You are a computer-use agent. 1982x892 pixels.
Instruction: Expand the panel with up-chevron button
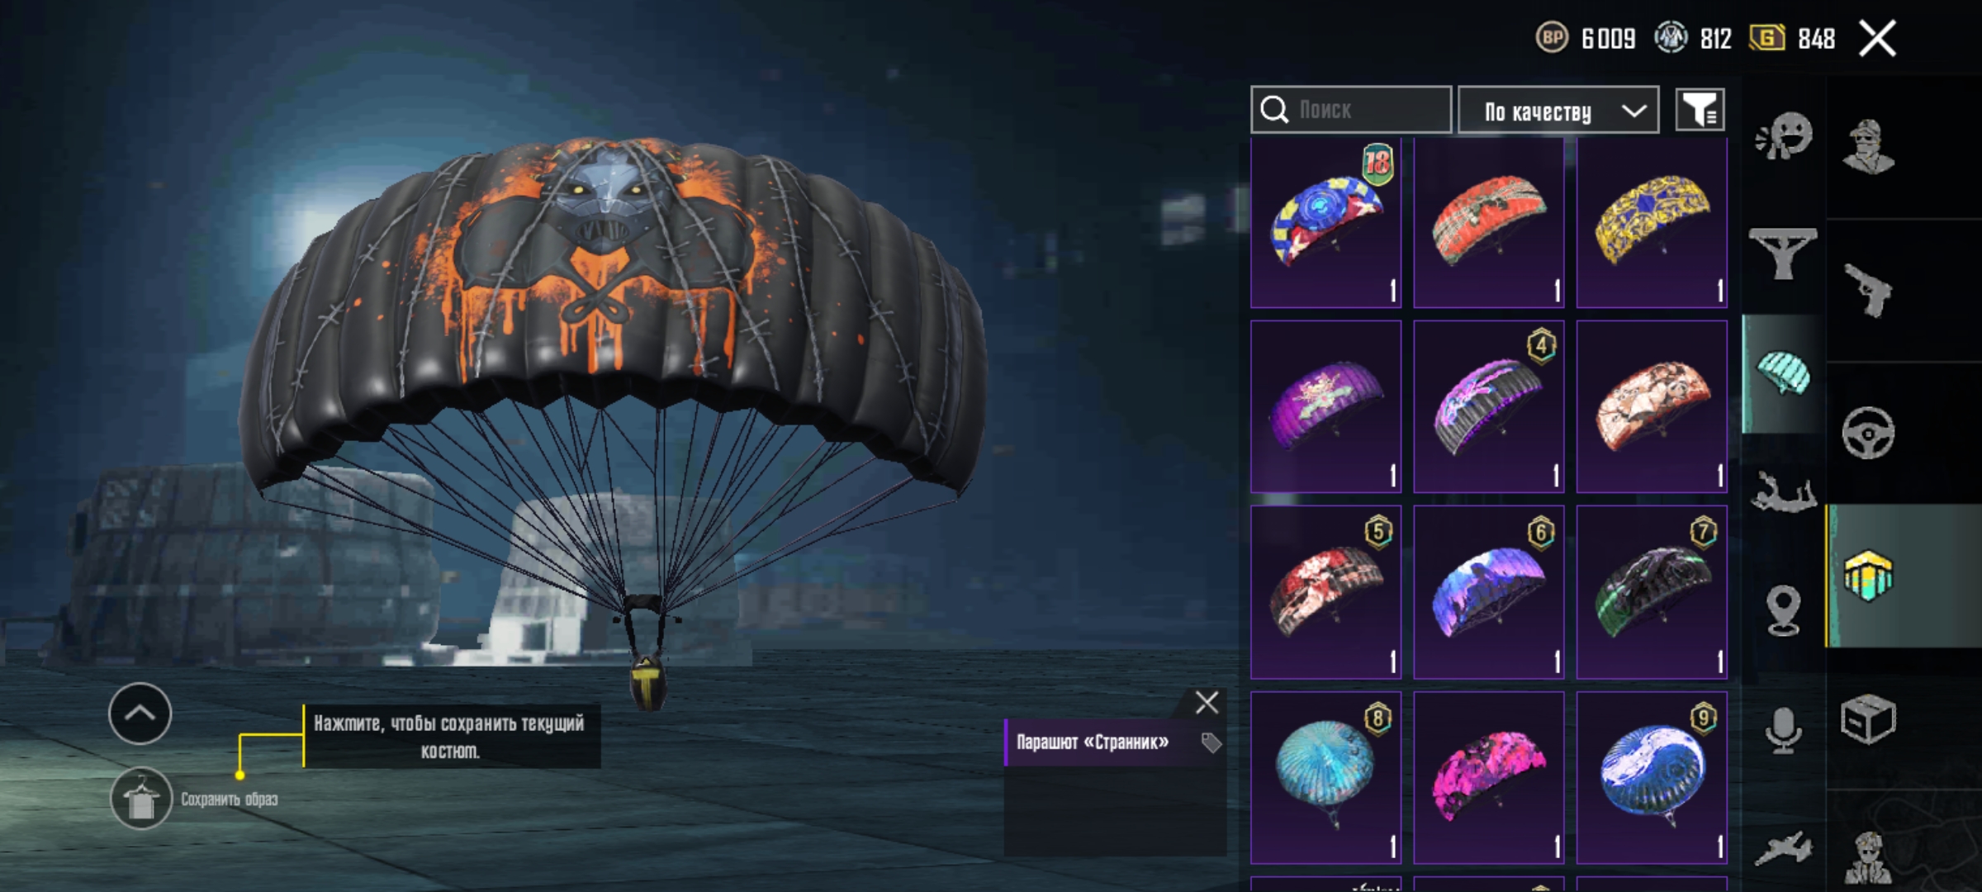point(140,714)
